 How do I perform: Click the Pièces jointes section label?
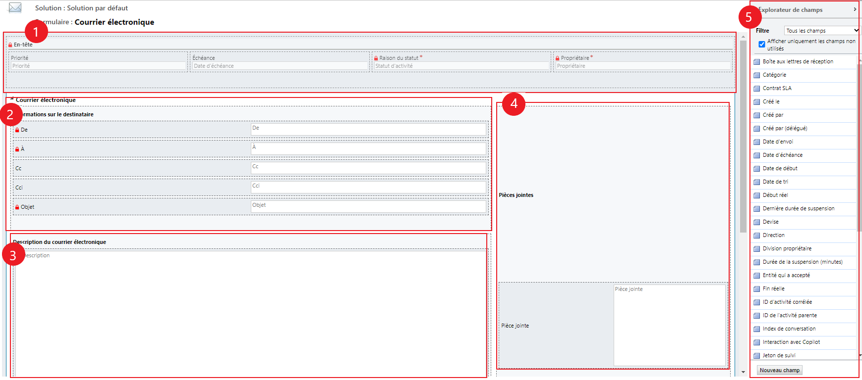516,195
